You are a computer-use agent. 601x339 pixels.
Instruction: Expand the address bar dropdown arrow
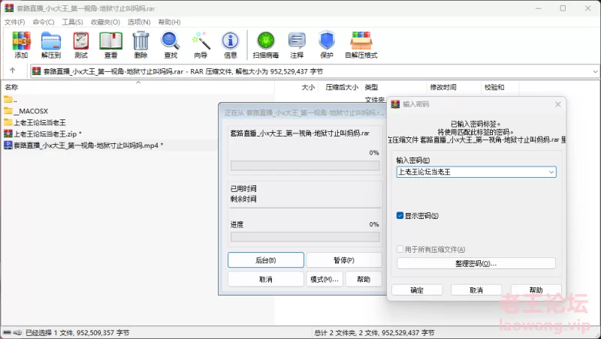tap(595, 71)
